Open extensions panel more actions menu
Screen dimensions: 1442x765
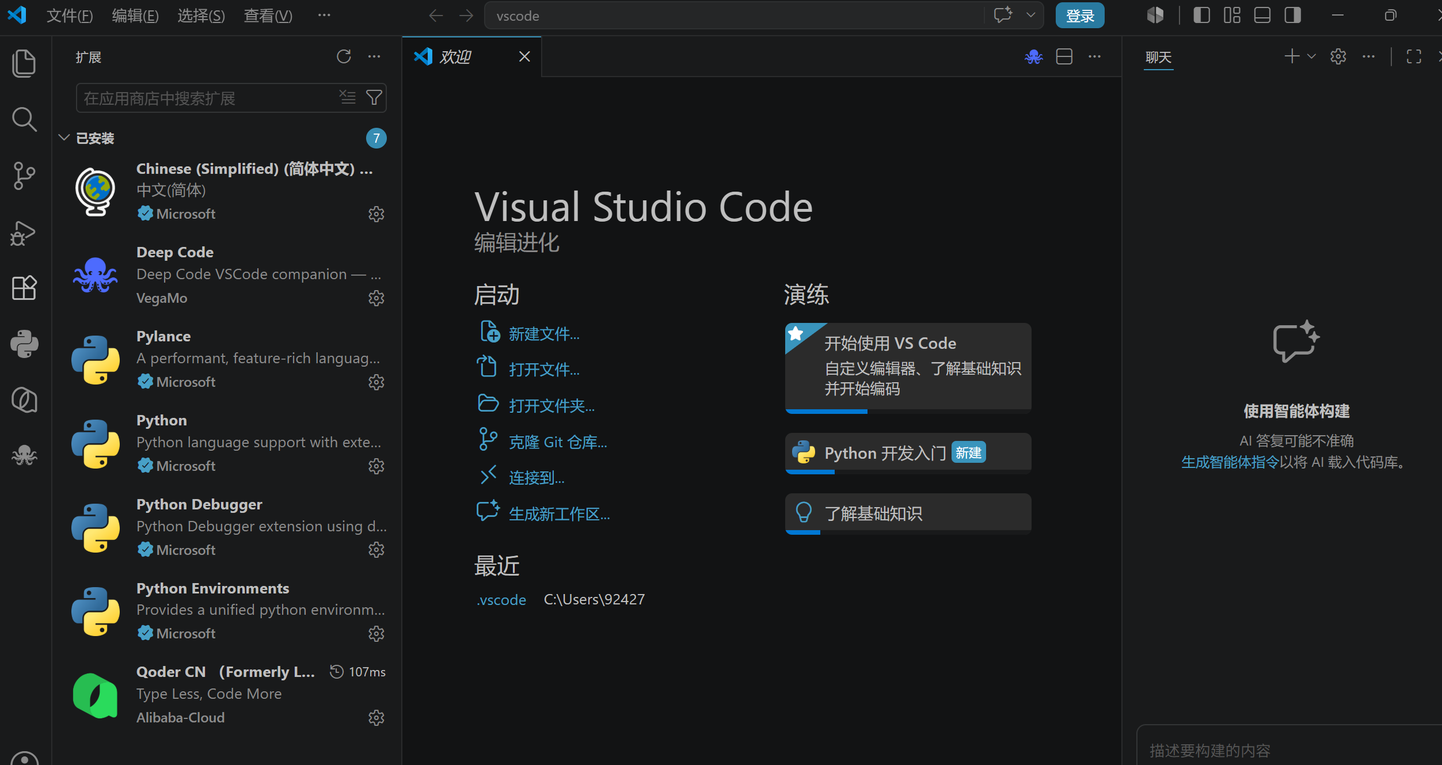pos(374,56)
